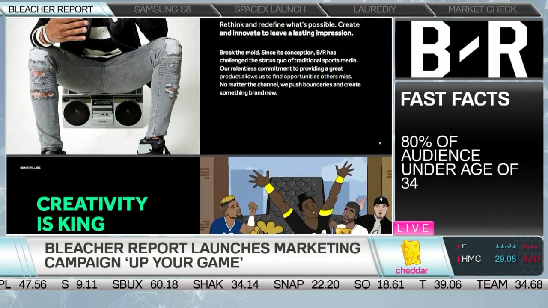Click the 'Break the mold' paragraph text
This screenshot has width=548, height=308.
click(x=290, y=72)
